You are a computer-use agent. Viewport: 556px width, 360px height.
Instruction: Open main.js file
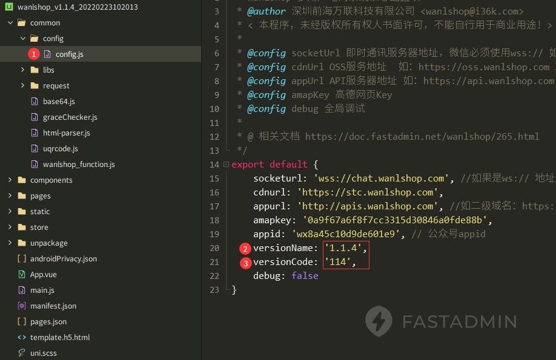pos(42,290)
